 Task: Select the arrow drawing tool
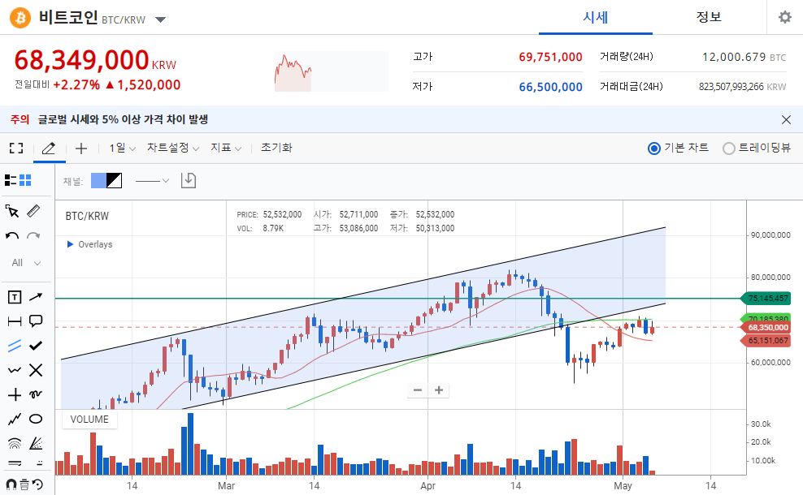(x=36, y=296)
